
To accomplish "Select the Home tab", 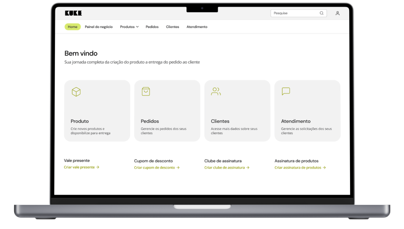I will (x=72, y=27).
